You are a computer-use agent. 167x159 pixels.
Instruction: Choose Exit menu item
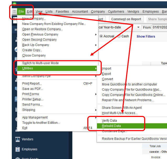pos(57,128)
